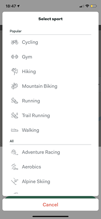Tap the Alpine Skiing skier icon
This screenshot has width=101, height=219.
point(15,181)
